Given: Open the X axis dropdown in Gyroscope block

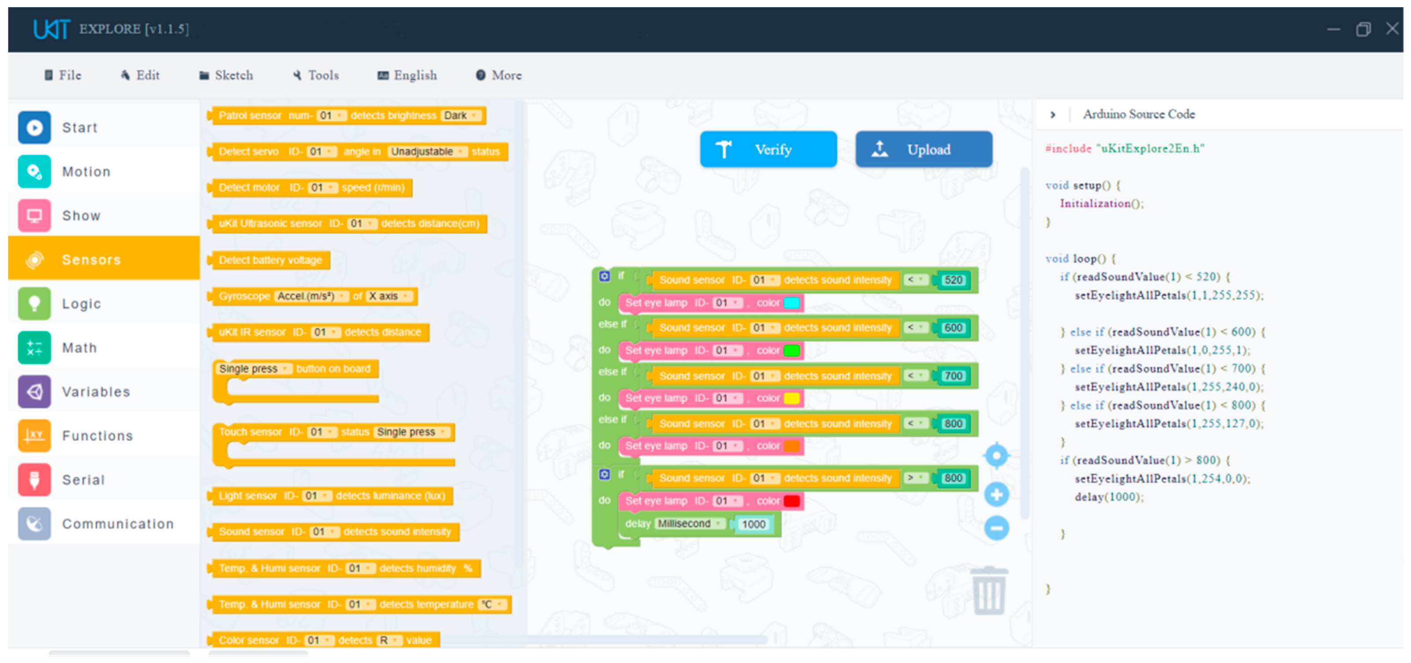Looking at the screenshot, I should click(x=389, y=296).
